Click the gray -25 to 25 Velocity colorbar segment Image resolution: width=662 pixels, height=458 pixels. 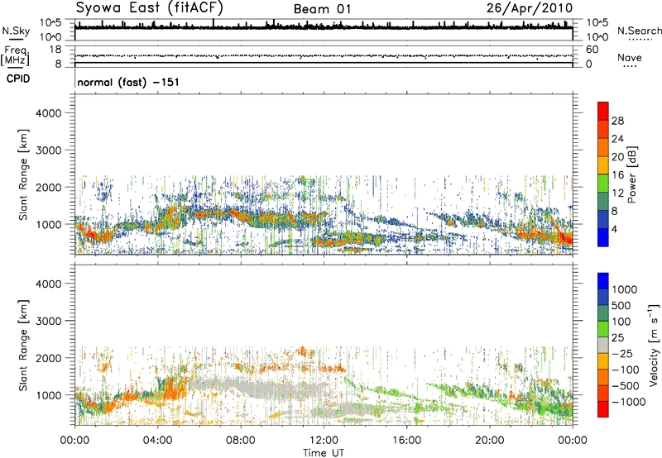pos(603,345)
